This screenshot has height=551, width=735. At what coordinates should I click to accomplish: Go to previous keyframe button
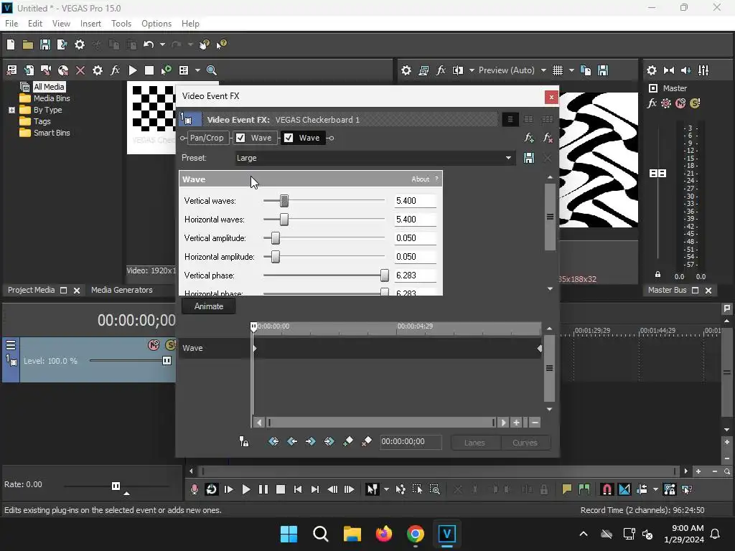click(x=292, y=441)
